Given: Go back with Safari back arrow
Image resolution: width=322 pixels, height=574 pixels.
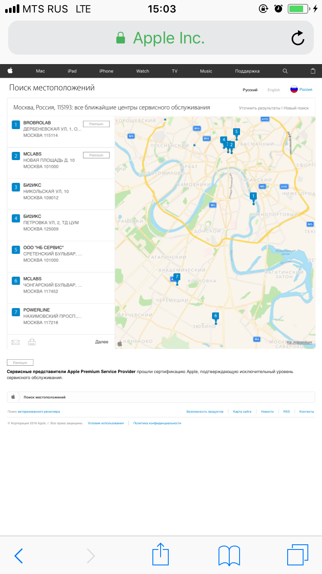Looking at the screenshot, I should pos(18,556).
